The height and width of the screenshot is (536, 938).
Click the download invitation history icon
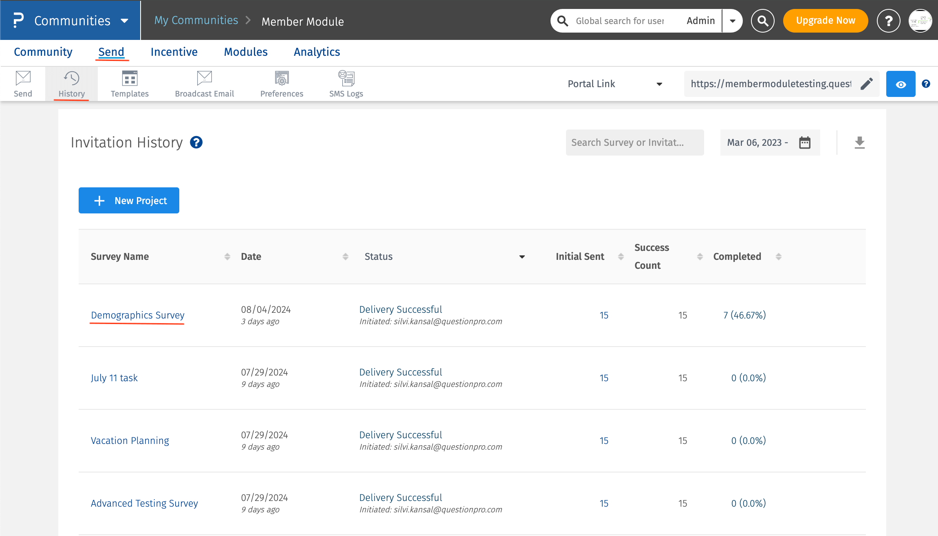tap(859, 143)
